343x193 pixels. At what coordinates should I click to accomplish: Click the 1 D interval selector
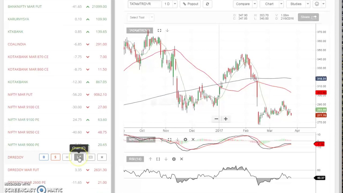coord(167,4)
